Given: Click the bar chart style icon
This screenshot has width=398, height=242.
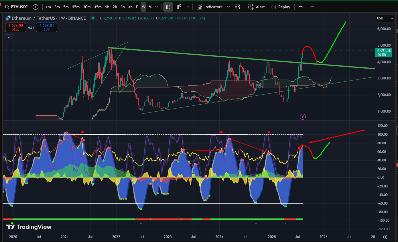Looking at the screenshot, I should pyautogui.click(x=180, y=7).
